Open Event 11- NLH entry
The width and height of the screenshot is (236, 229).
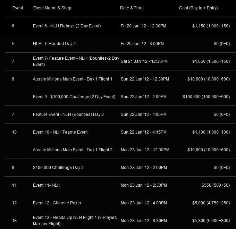pyautogui.click(x=47, y=185)
